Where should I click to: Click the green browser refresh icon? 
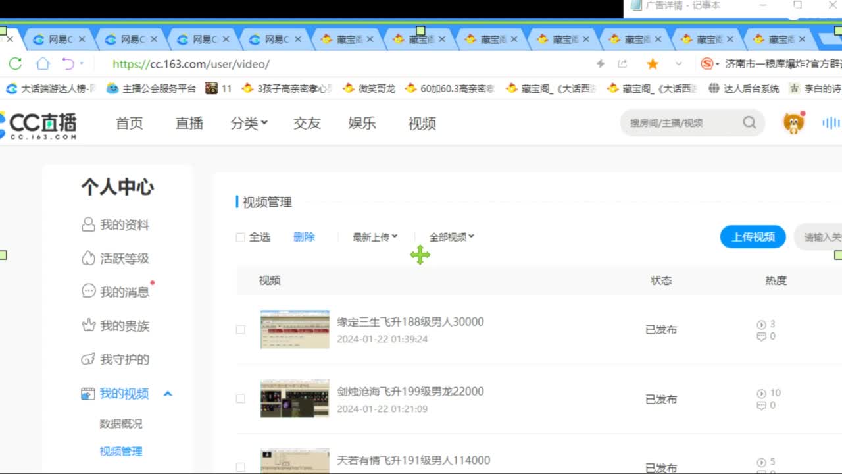click(15, 64)
